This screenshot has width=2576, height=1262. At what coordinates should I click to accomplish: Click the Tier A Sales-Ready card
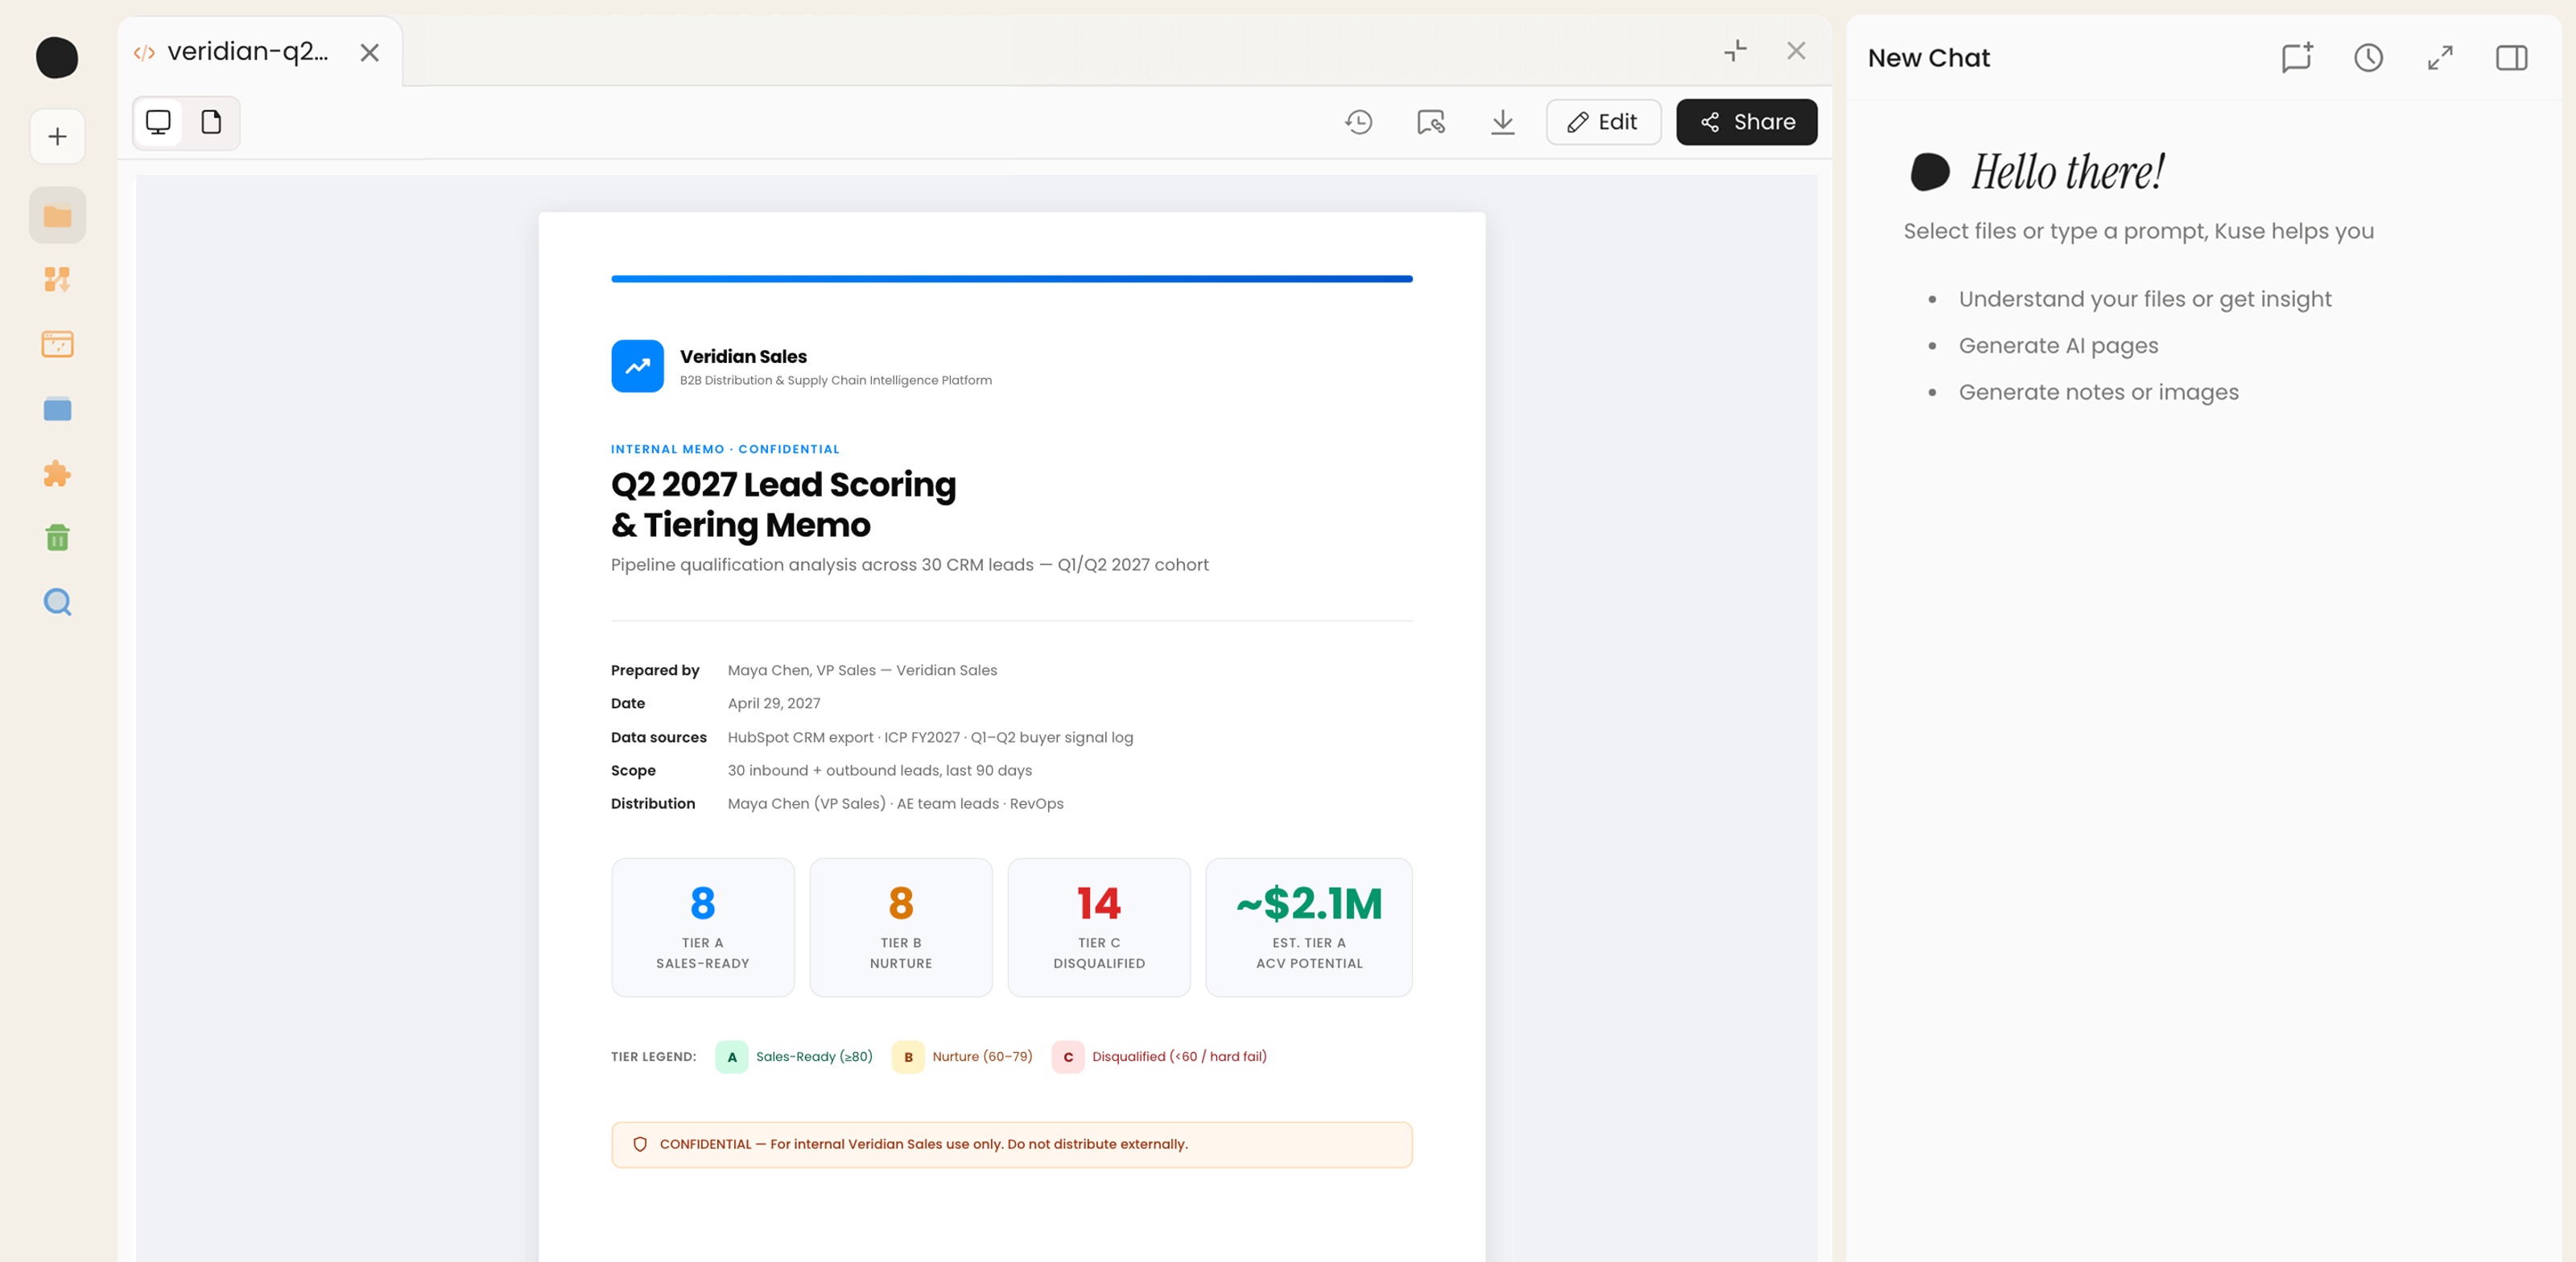(x=702, y=927)
